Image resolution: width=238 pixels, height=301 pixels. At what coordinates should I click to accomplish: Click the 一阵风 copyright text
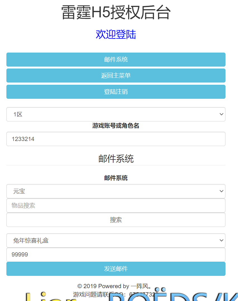[116, 286]
